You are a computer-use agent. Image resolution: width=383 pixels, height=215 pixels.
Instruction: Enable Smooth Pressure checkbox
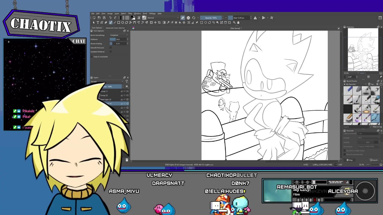(x=111, y=47)
